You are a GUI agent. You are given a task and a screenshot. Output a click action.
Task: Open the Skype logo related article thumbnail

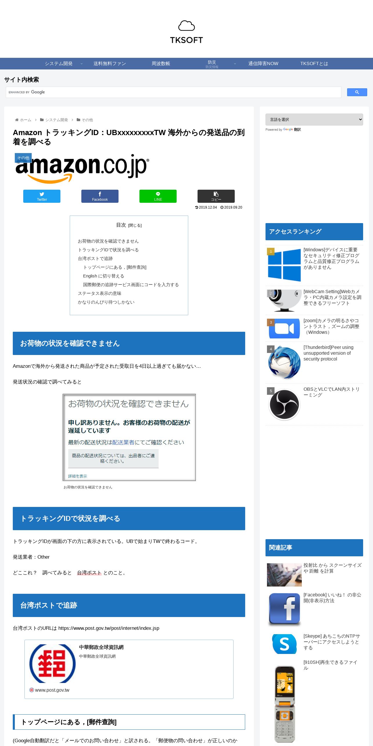284,644
